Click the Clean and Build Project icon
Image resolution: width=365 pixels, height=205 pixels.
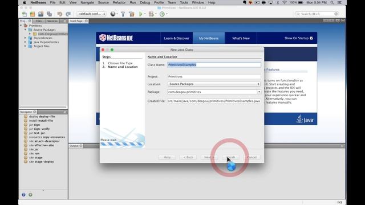132,14
